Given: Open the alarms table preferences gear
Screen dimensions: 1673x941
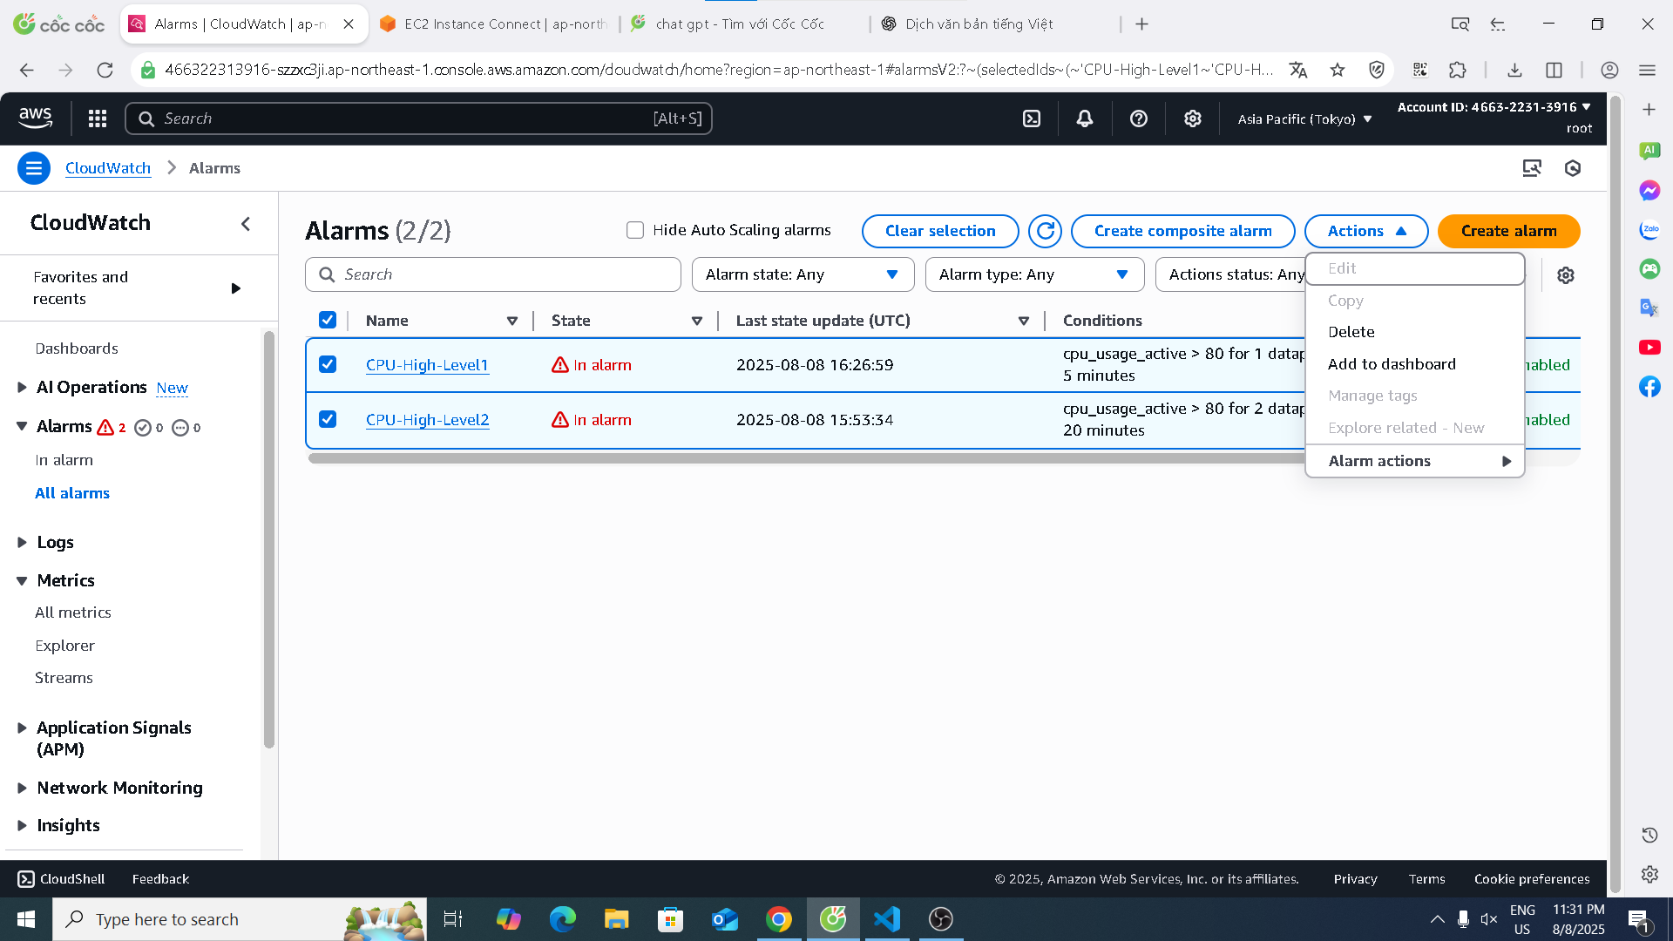Looking at the screenshot, I should point(1566,274).
